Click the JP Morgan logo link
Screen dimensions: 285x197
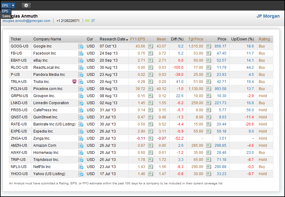click(267, 16)
